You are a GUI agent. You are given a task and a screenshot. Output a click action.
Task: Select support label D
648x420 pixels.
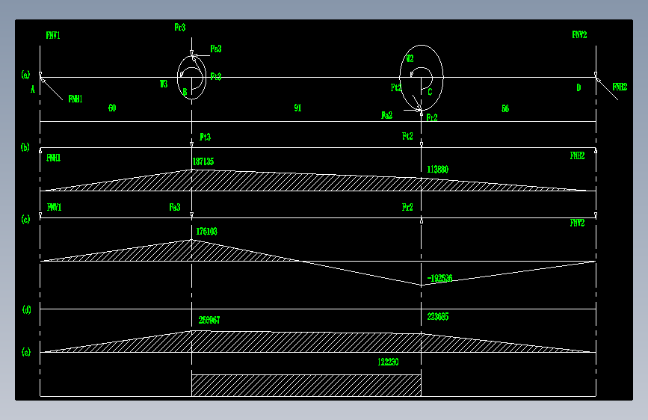pyautogui.click(x=578, y=87)
